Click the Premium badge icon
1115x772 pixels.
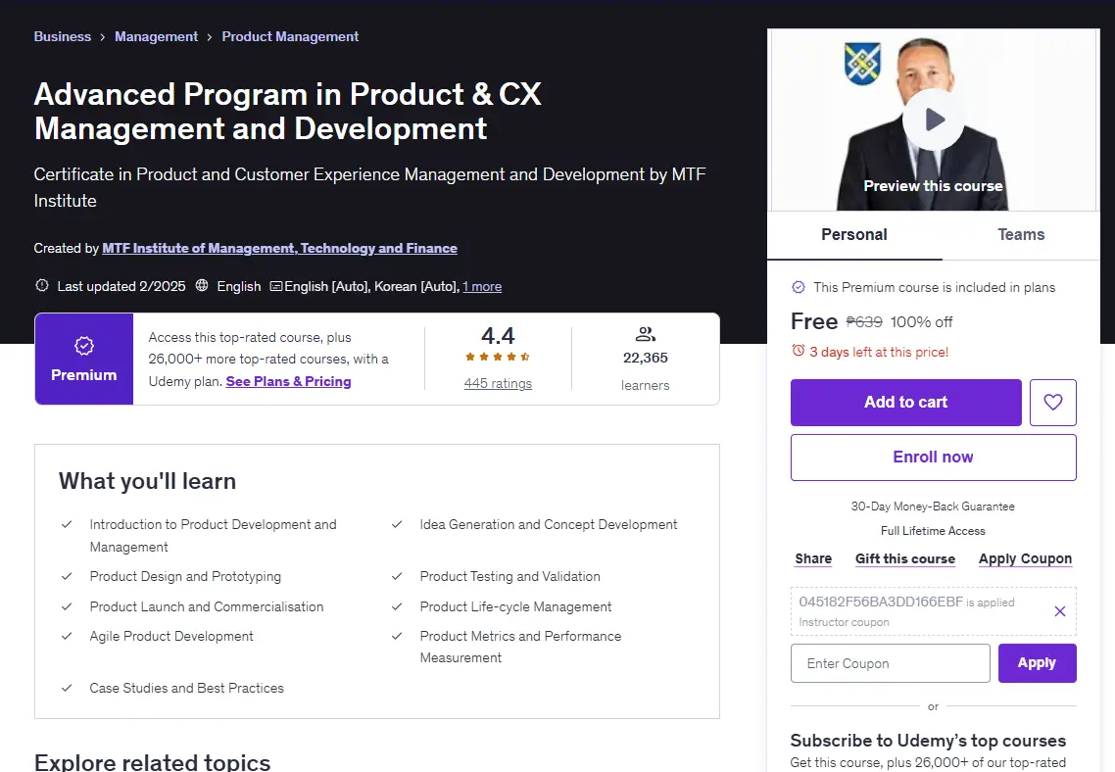coord(84,346)
